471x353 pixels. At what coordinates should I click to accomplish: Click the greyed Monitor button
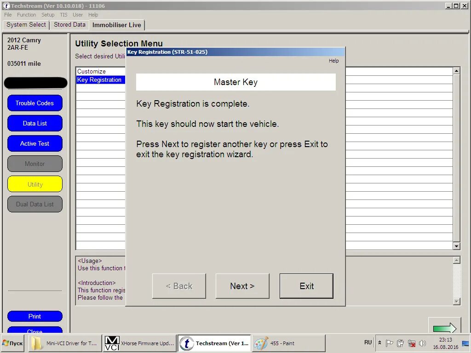pos(35,164)
